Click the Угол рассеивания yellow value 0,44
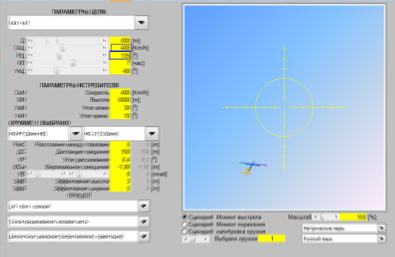Image resolution: width=395 pixels, height=257 pixels. pos(121,160)
